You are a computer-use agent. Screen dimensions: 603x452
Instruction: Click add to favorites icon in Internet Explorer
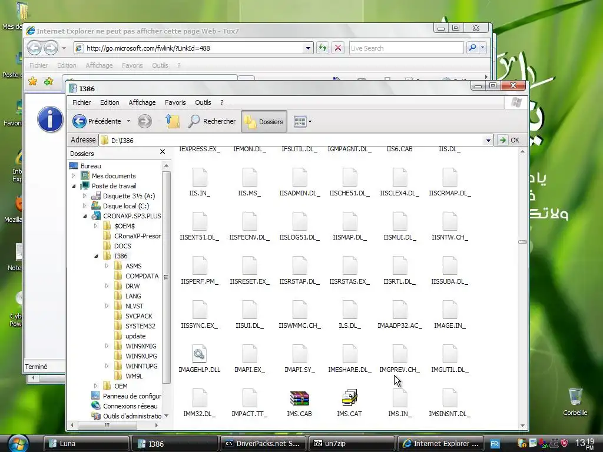(48, 81)
